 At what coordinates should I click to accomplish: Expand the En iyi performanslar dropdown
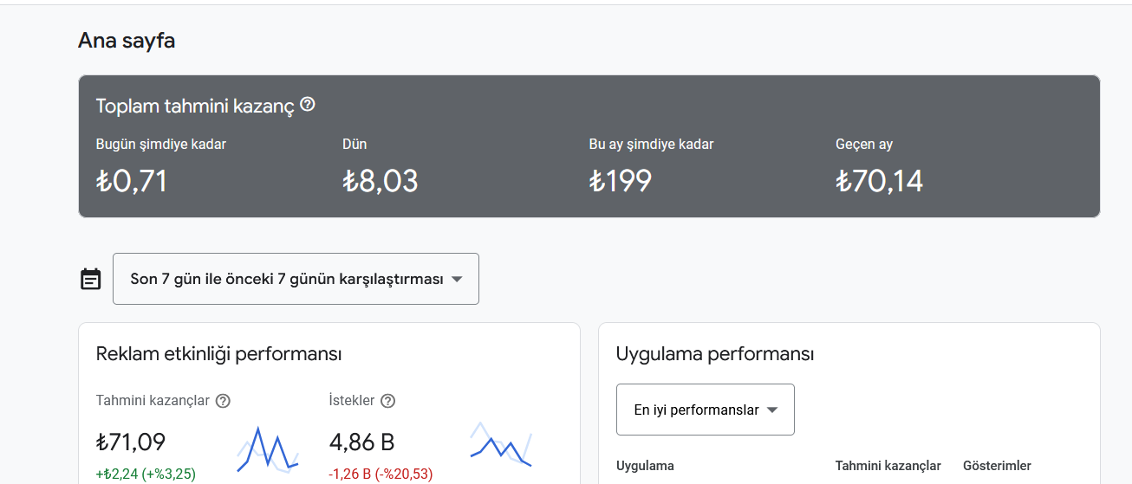706,410
